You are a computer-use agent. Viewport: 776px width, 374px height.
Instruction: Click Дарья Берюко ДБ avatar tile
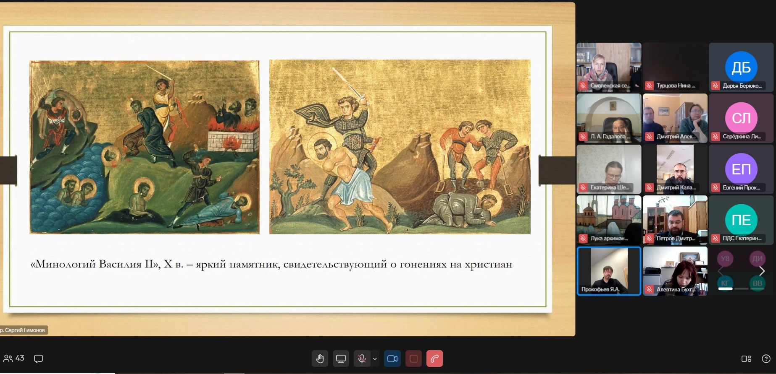point(741,67)
